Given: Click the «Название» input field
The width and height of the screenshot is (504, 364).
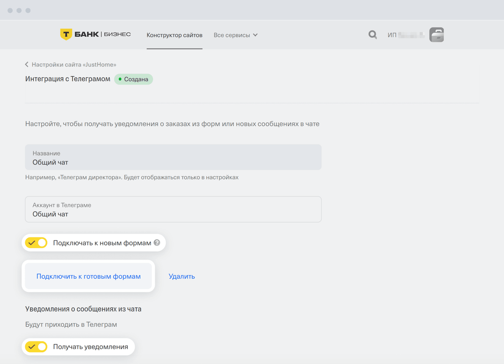Looking at the screenshot, I should click(x=173, y=157).
